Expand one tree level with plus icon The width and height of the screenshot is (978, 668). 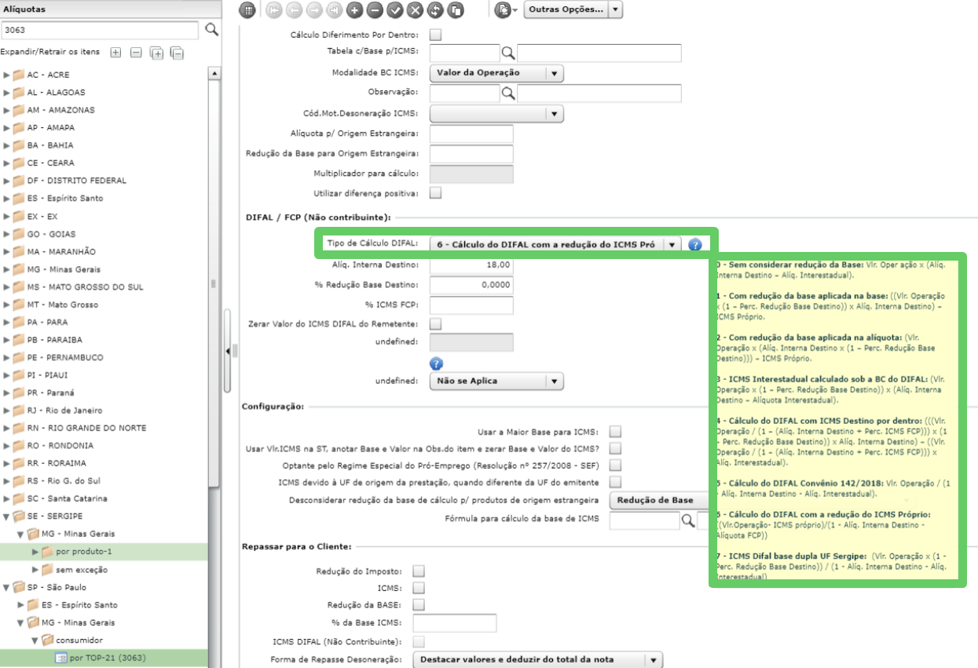click(115, 53)
